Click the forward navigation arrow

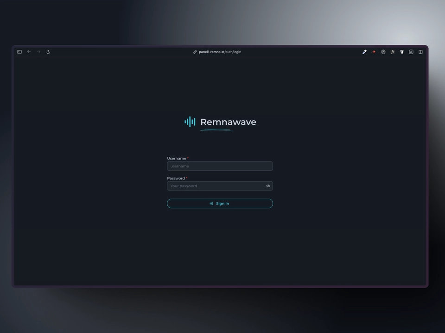[39, 52]
